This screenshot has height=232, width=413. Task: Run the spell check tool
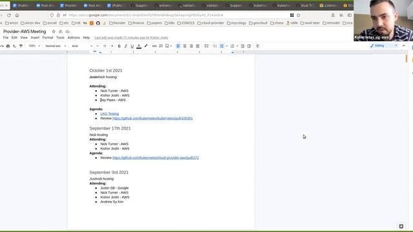coord(14,46)
